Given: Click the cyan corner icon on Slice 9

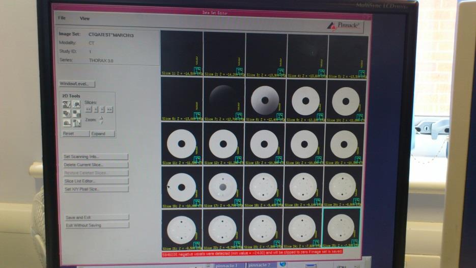Looking at the screenshot, I should (x=320, y=117).
